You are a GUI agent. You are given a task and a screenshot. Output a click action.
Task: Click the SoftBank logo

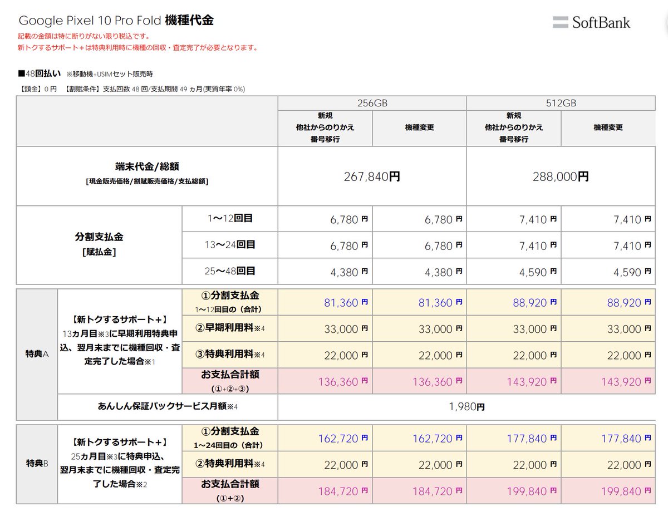pos(591,23)
